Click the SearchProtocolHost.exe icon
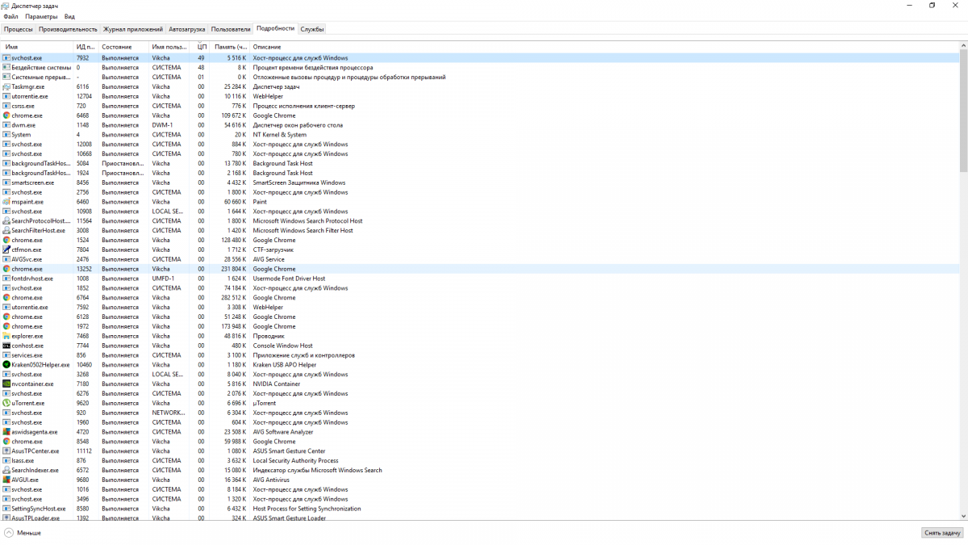 click(6, 221)
